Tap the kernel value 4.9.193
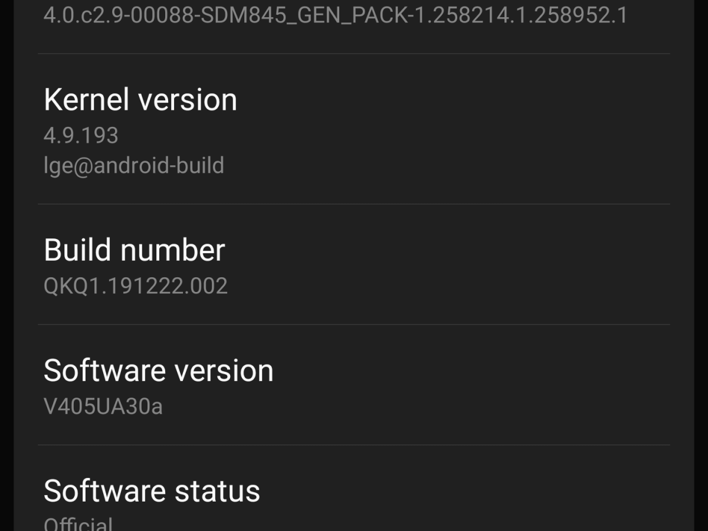Image resolution: width=708 pixels, height=531 pixels. coord(81,136)
